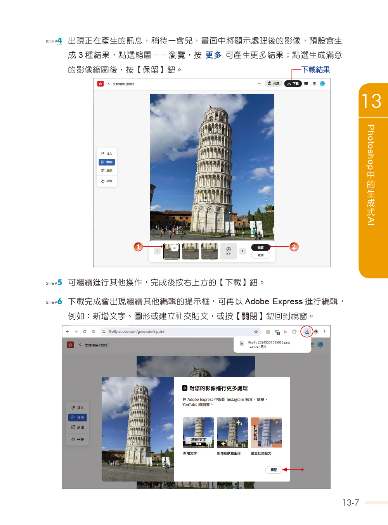Open the comment icon beside the 下載 button
This screenshot has width=388, height=525.
click(306, 84)
